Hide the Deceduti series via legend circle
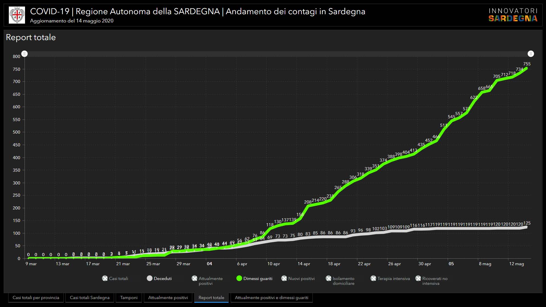 [150, 279]
